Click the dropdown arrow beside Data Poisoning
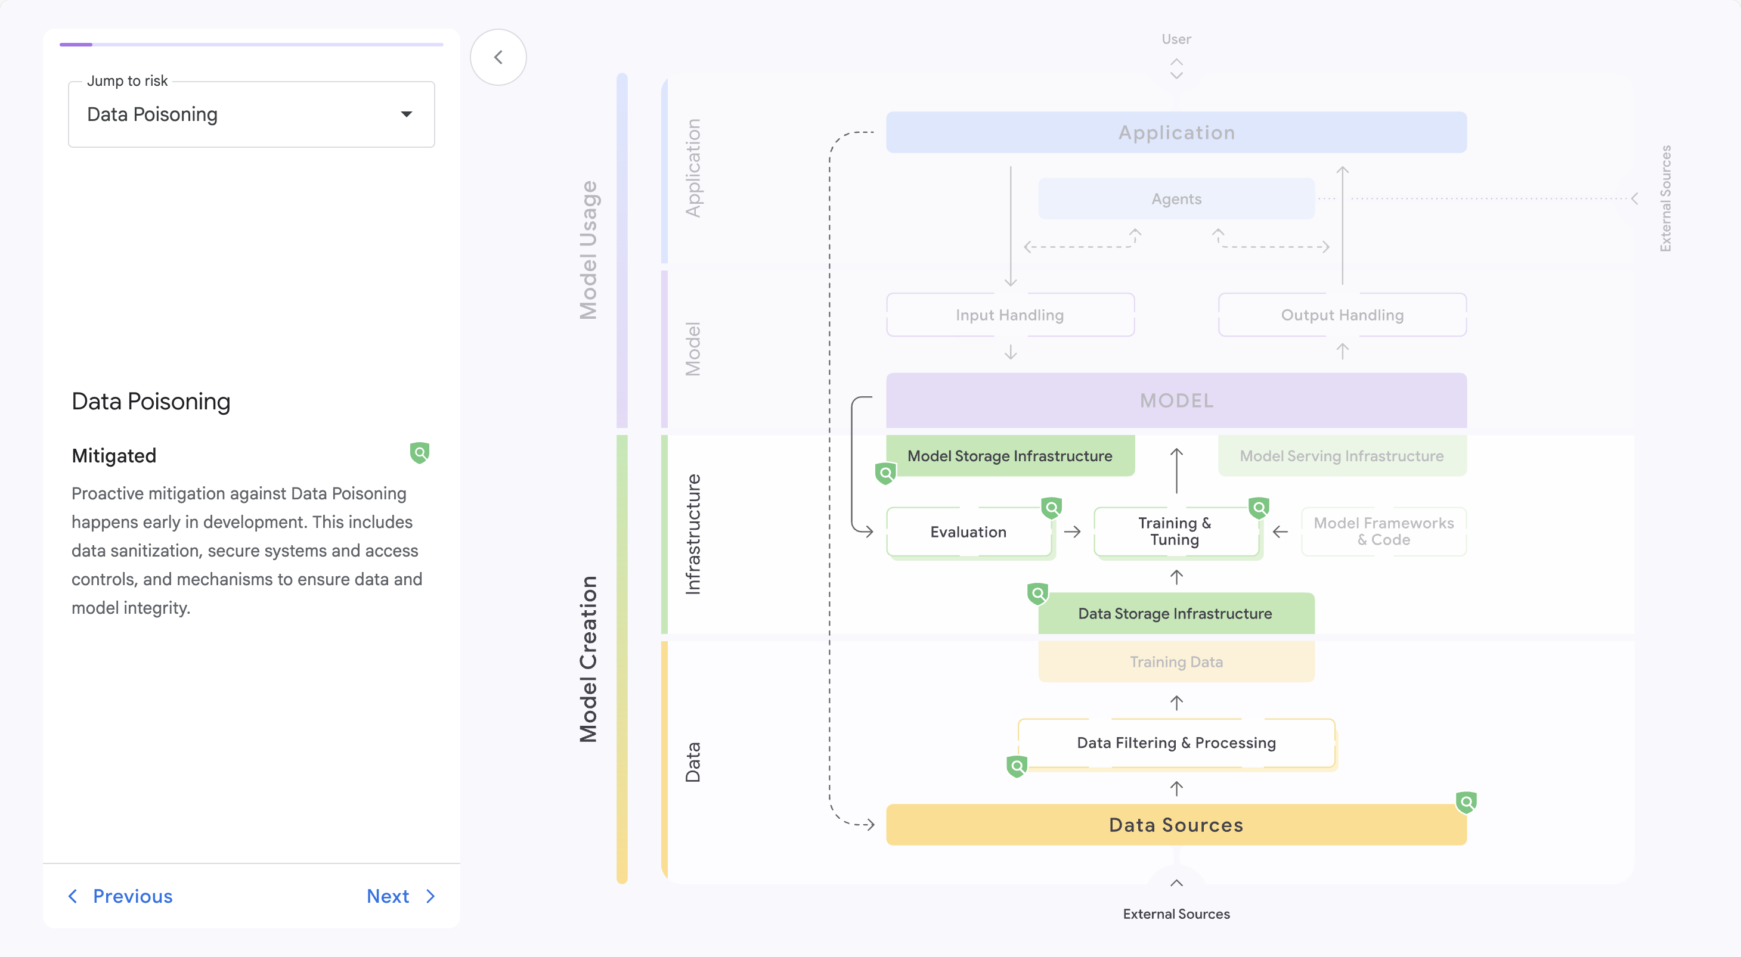 point(406,114)
